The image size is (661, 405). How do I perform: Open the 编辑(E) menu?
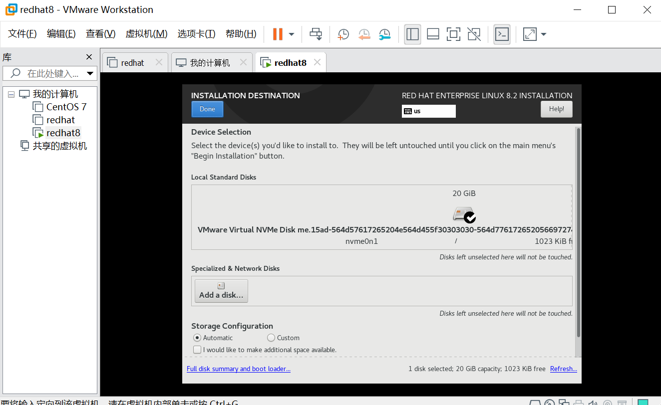[x=61, y=34]
